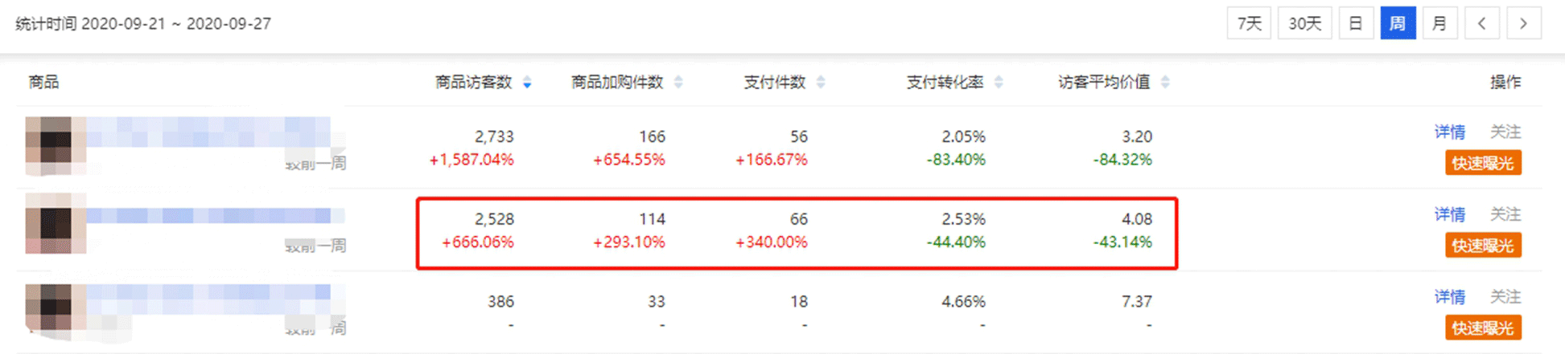
Task: Open 详情 for third product
Action: pos(1449,297)
